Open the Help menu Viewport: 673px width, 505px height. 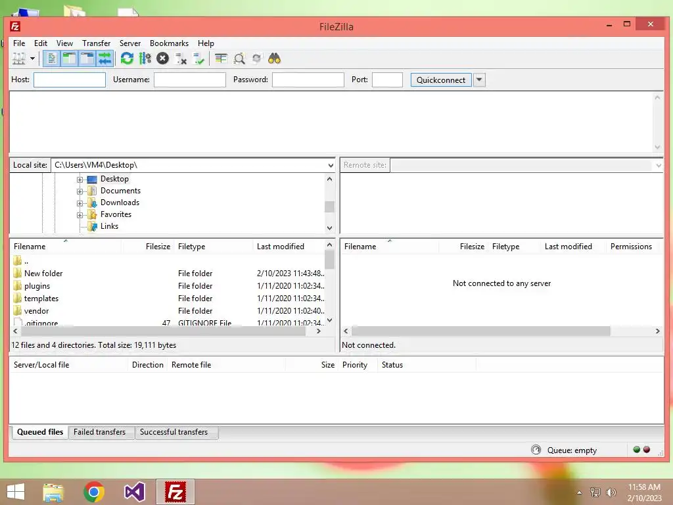pos(206,43)
